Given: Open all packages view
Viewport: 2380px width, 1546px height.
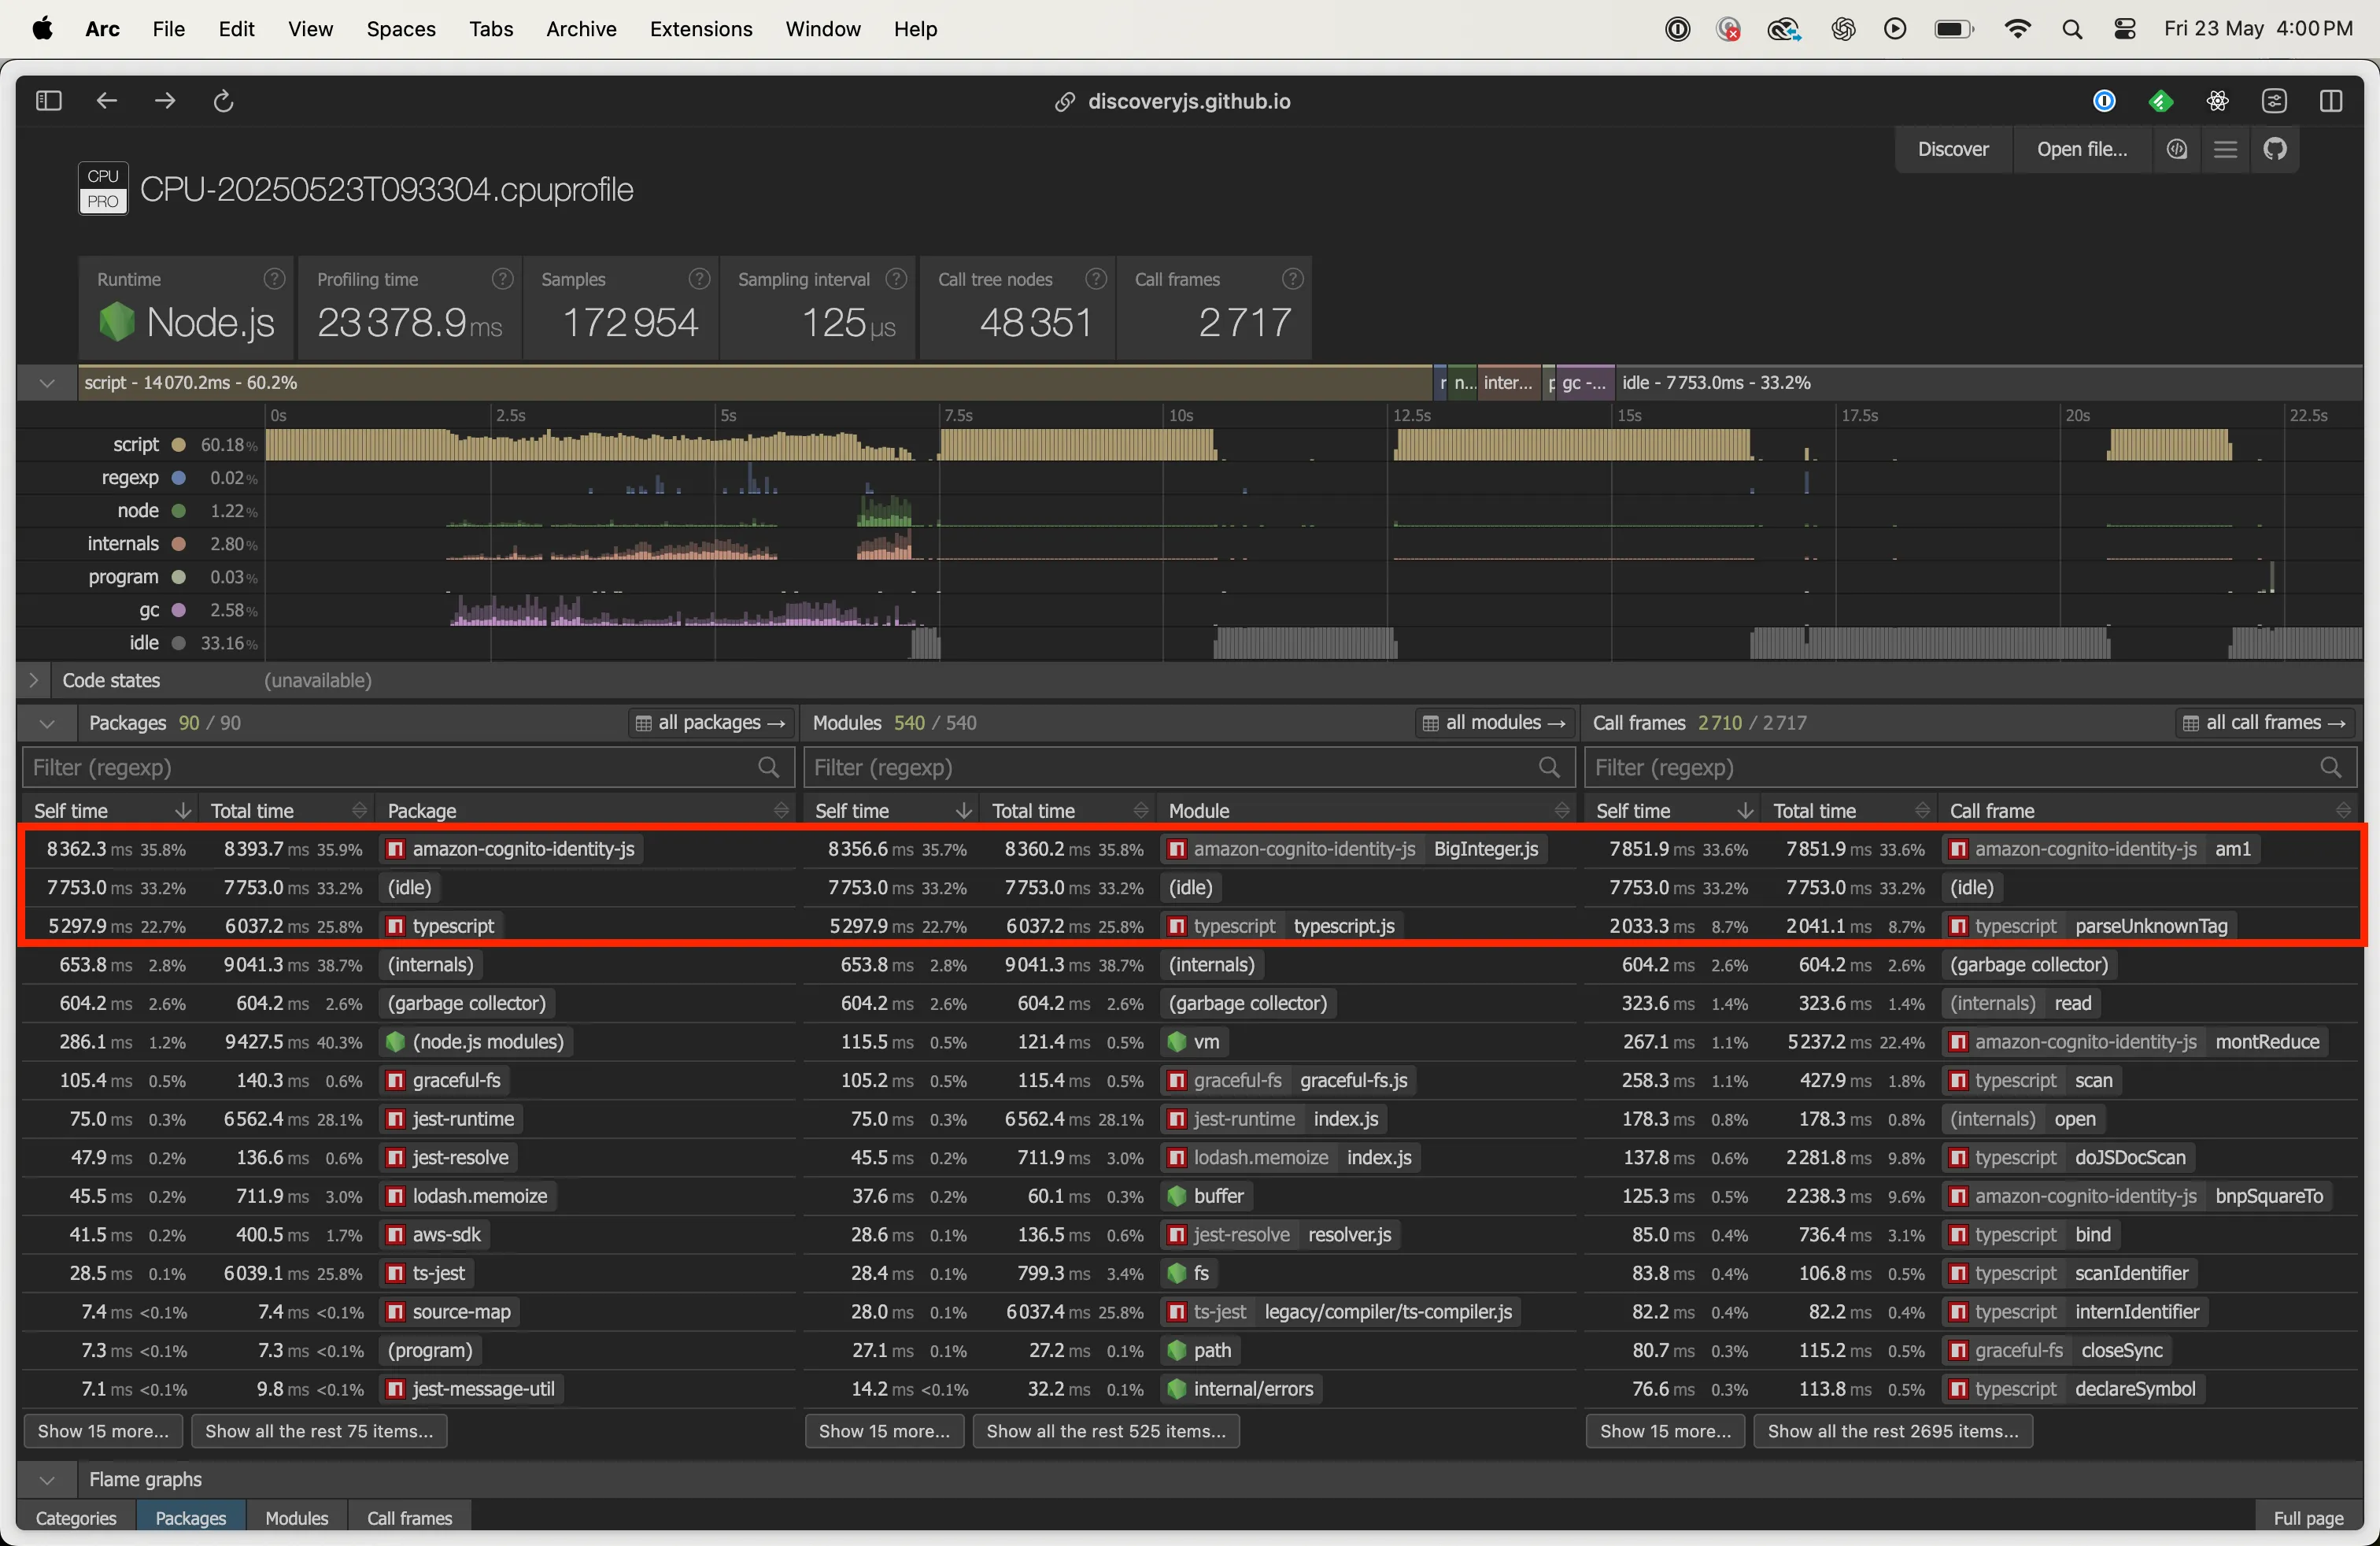Looking at the screenshot, I should pos(711,723).
